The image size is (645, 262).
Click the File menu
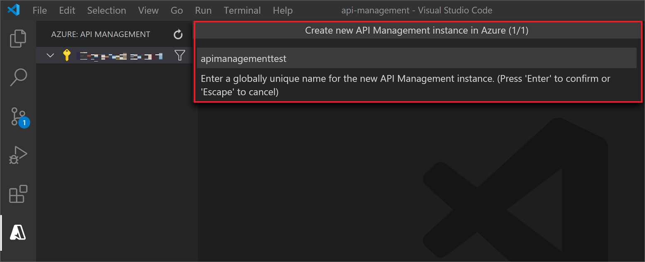(x=39, y=10)
